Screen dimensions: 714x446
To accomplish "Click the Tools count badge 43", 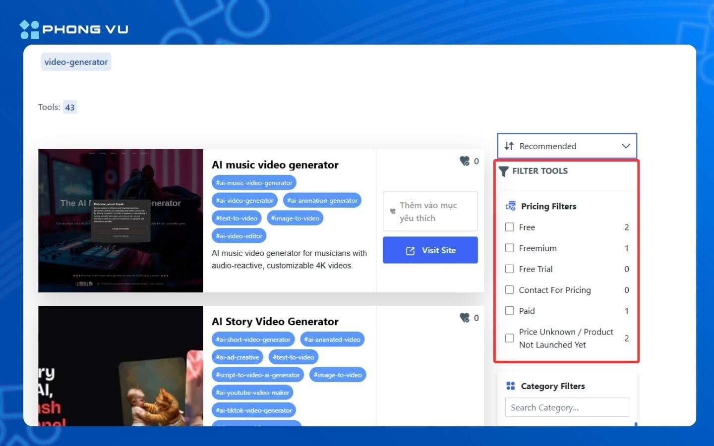I will pos(70,107).
